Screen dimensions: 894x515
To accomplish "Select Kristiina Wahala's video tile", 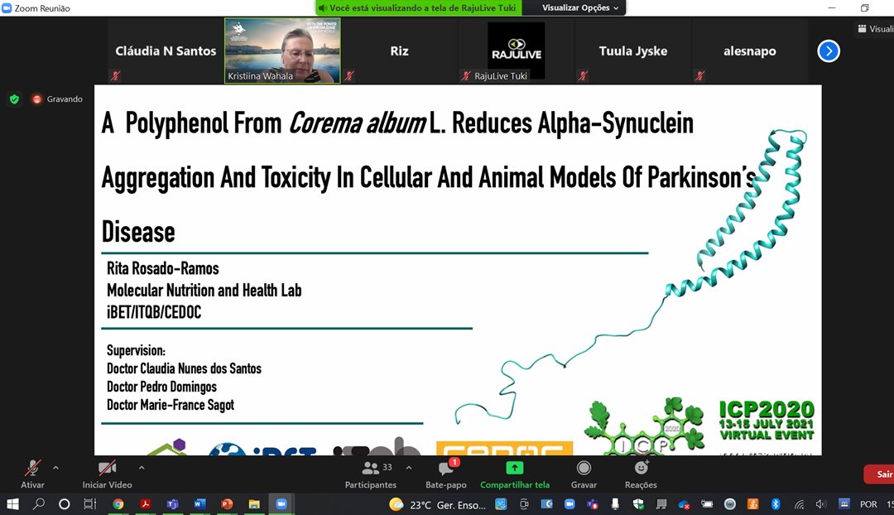I will [x=281, y=51].
